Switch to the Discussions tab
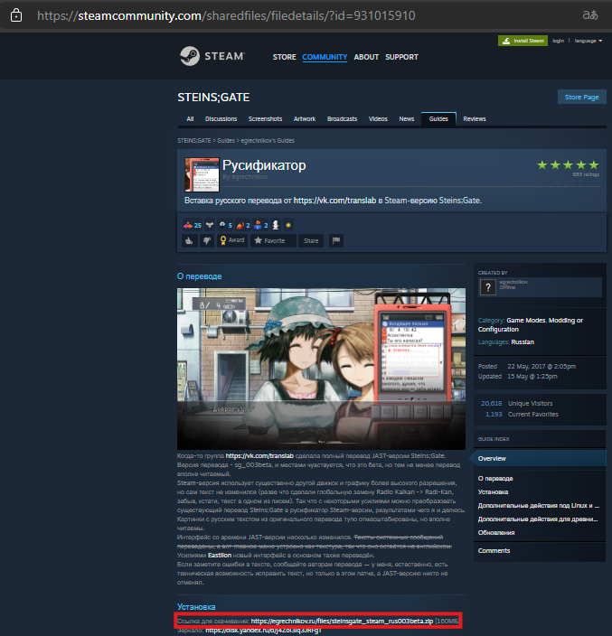 click(x=221, y=119)
